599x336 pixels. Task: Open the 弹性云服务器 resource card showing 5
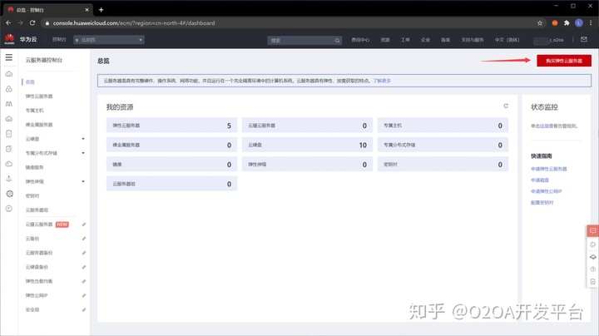point(172,126)
